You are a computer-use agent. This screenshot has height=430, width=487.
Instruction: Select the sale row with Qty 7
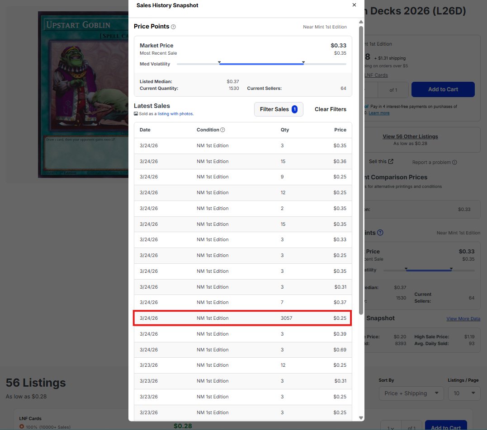[242, 302]
